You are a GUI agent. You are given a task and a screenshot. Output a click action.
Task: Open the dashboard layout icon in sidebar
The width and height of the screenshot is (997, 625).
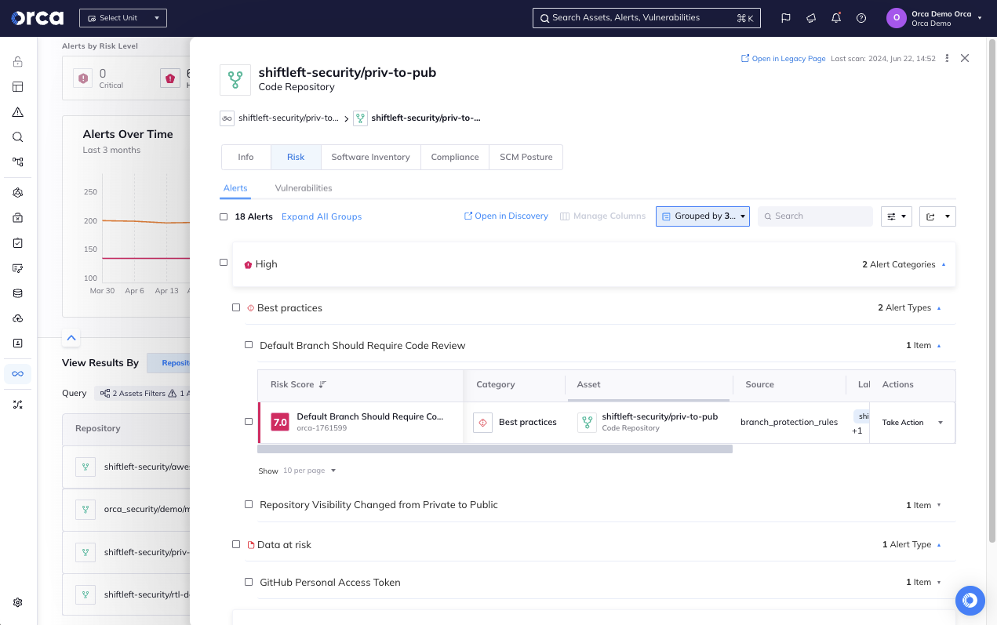click(17, 87)
